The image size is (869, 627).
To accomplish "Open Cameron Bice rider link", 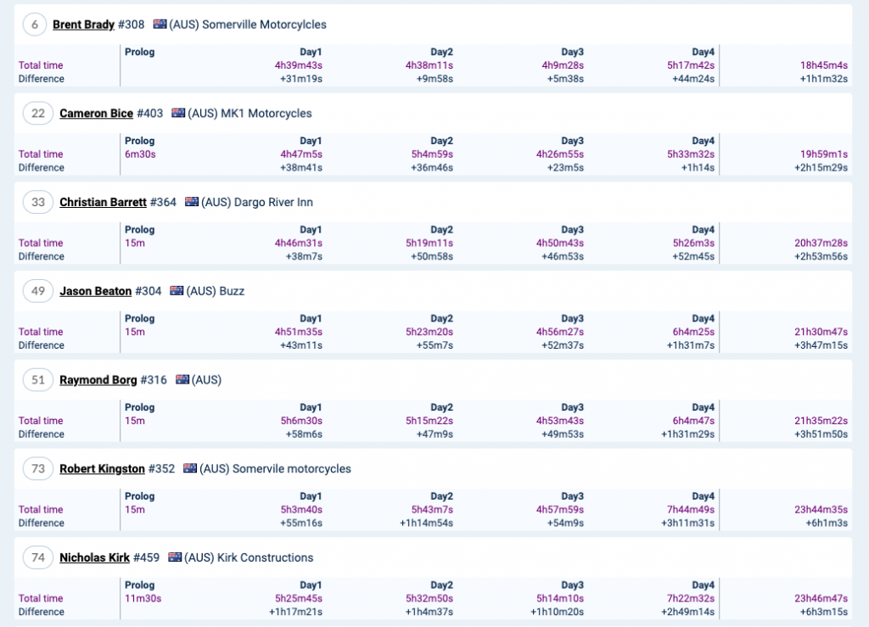I will (96, 114).
